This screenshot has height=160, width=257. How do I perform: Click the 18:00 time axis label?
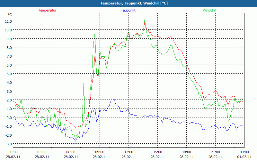(x=187, y=152)
